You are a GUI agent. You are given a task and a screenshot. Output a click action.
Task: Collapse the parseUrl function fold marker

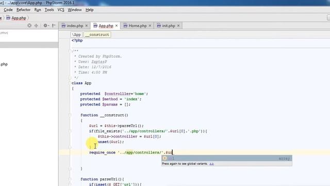point(70,179)
